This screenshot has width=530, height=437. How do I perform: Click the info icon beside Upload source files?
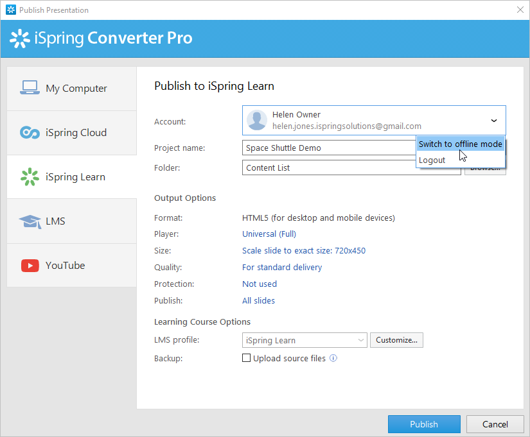click(333, 358)
